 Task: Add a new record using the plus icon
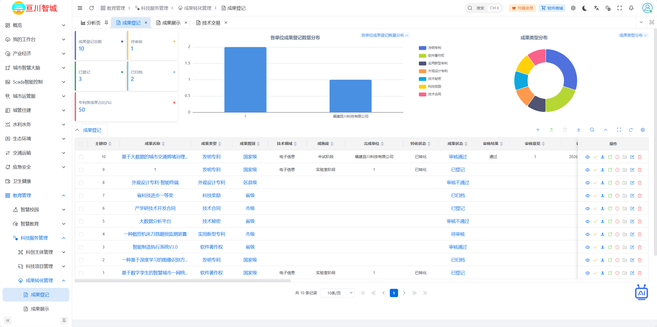click(x=538, y=130)
